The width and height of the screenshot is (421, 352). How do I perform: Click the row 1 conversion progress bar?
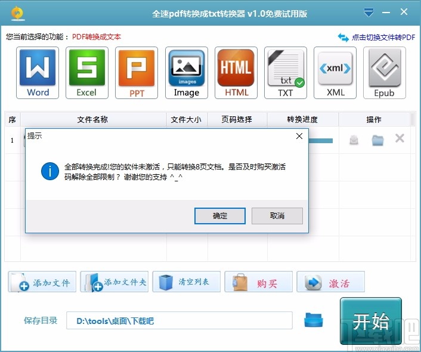pos(321,141)
